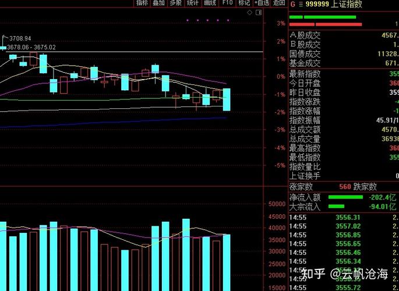Add index to watchlist with +自选

262,3
